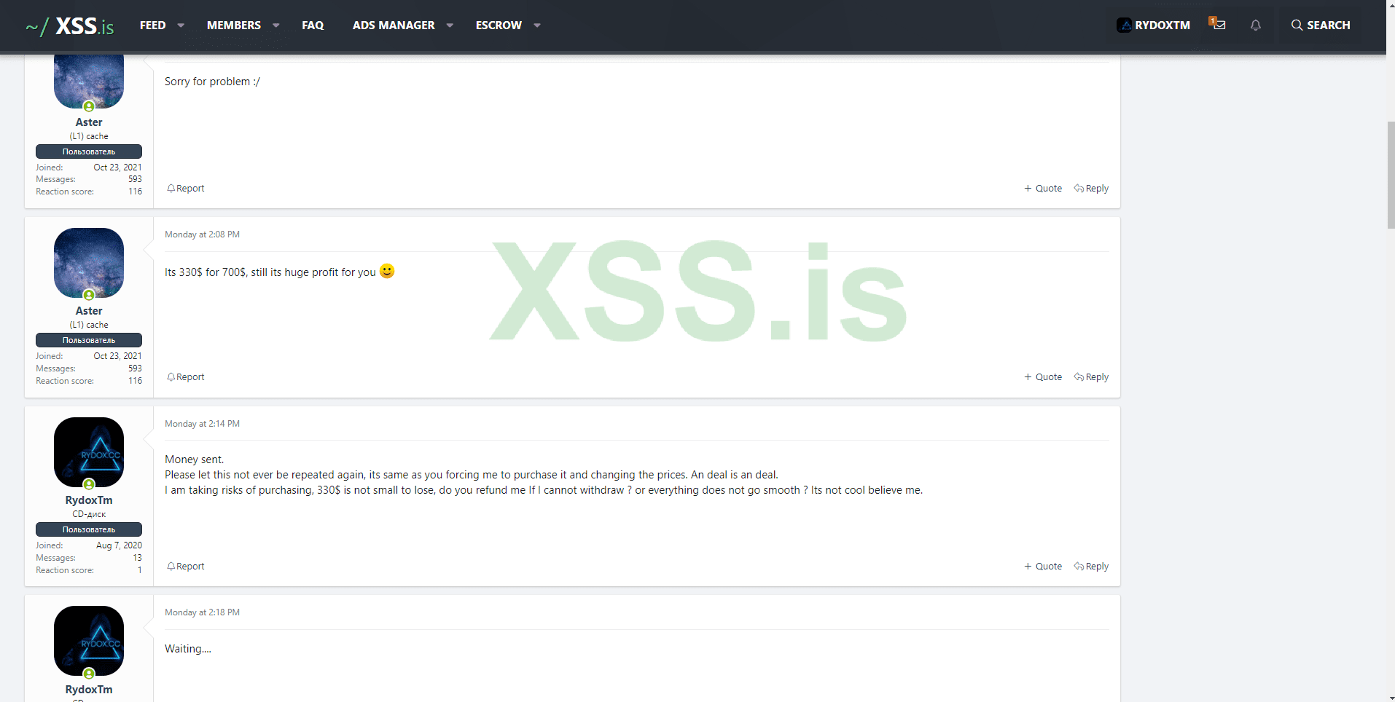1395x702 pixels.
Task: Click RydoxTm's message count "13"
Action: [x=137, y=558]
